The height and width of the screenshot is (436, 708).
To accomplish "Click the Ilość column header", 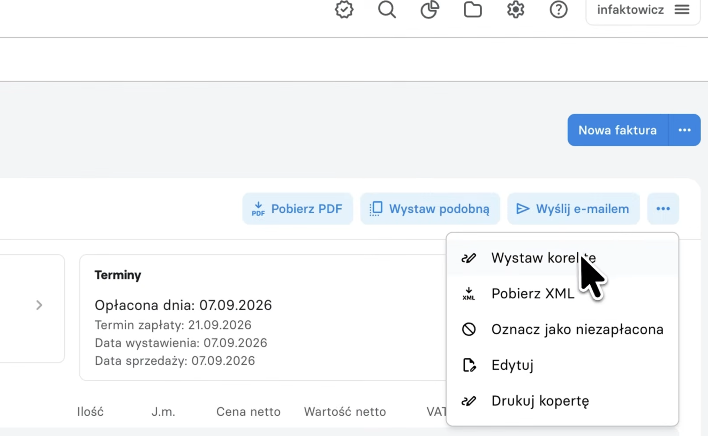I will pyautogui.click(x=90, y=412).
